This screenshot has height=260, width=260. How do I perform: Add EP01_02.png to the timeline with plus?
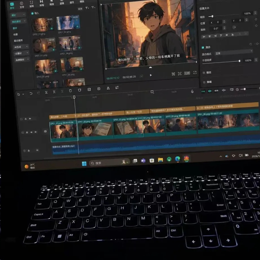(x=77, y=26)
